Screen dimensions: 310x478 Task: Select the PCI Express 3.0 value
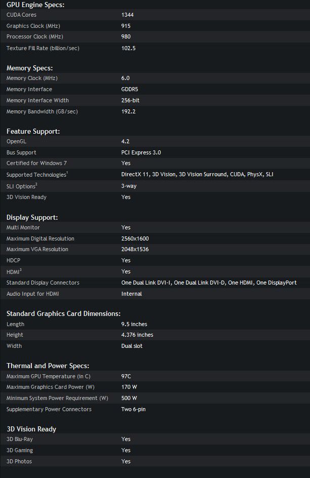[x=141, y=152]
